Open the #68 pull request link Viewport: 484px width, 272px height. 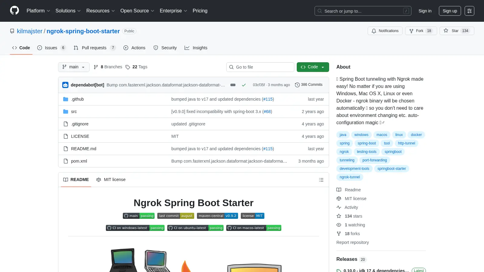267,112
